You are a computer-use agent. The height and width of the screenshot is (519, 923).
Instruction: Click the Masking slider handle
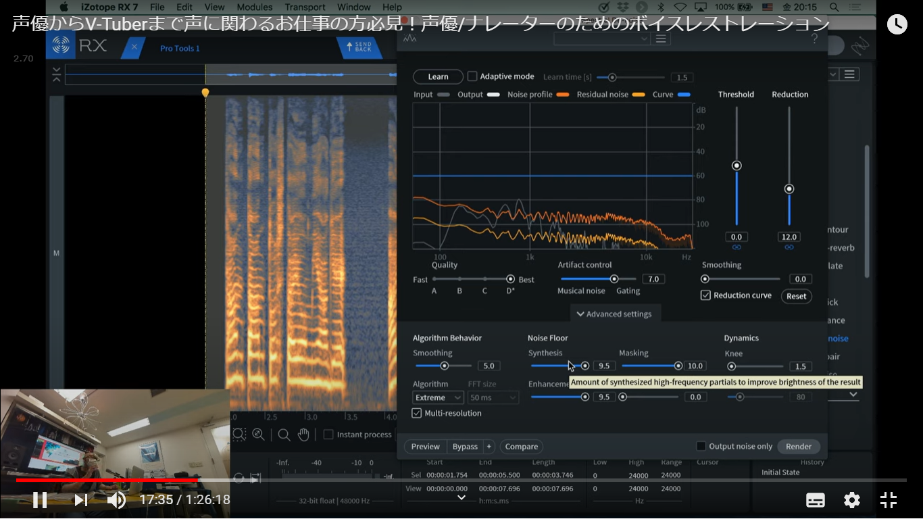click(x=678, y=366)
